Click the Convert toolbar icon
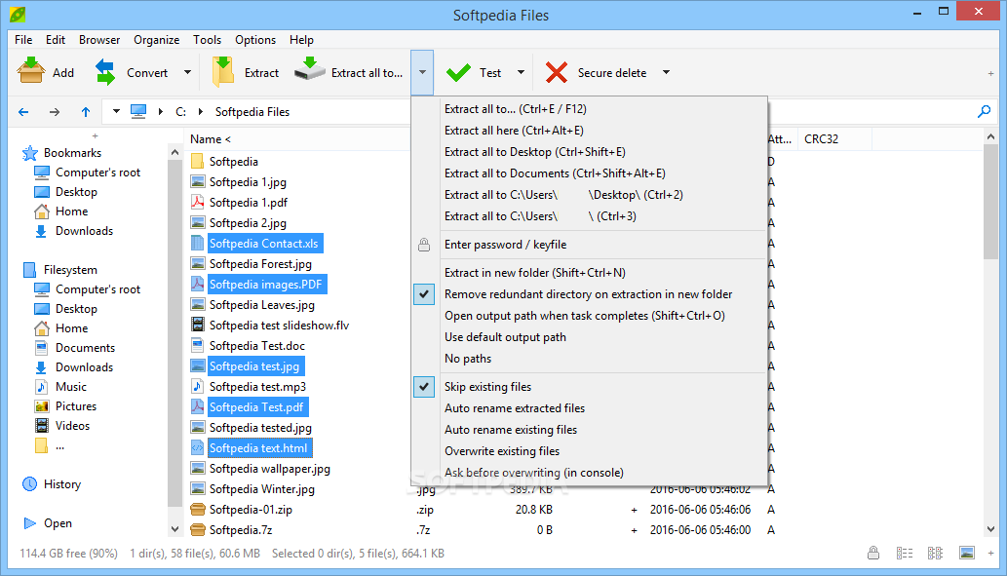Screen dimensions: 1007x576 [105, 72]
